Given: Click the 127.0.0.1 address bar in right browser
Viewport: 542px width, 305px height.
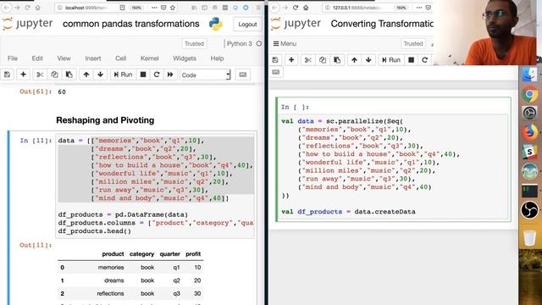Looking at the screenshot, I should coord(356,8).
